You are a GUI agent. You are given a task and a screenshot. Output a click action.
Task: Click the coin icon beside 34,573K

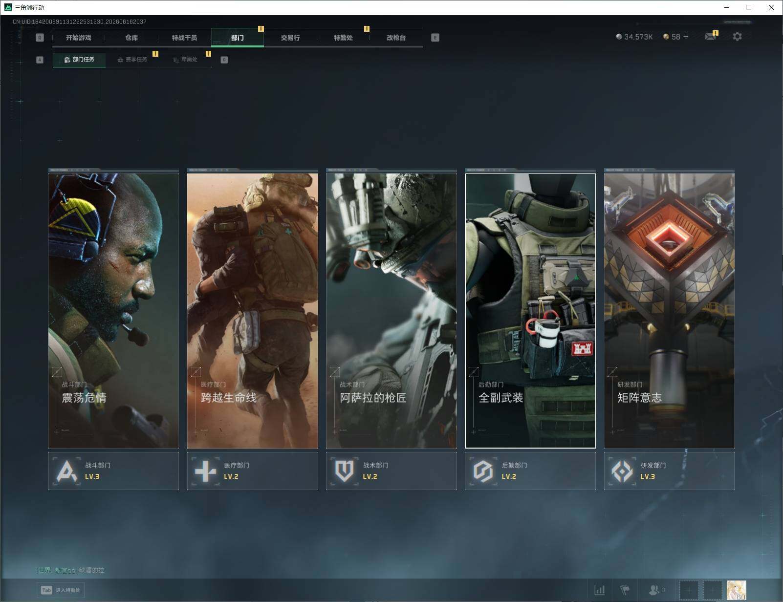pyautogui.click(x=619, y=37)
